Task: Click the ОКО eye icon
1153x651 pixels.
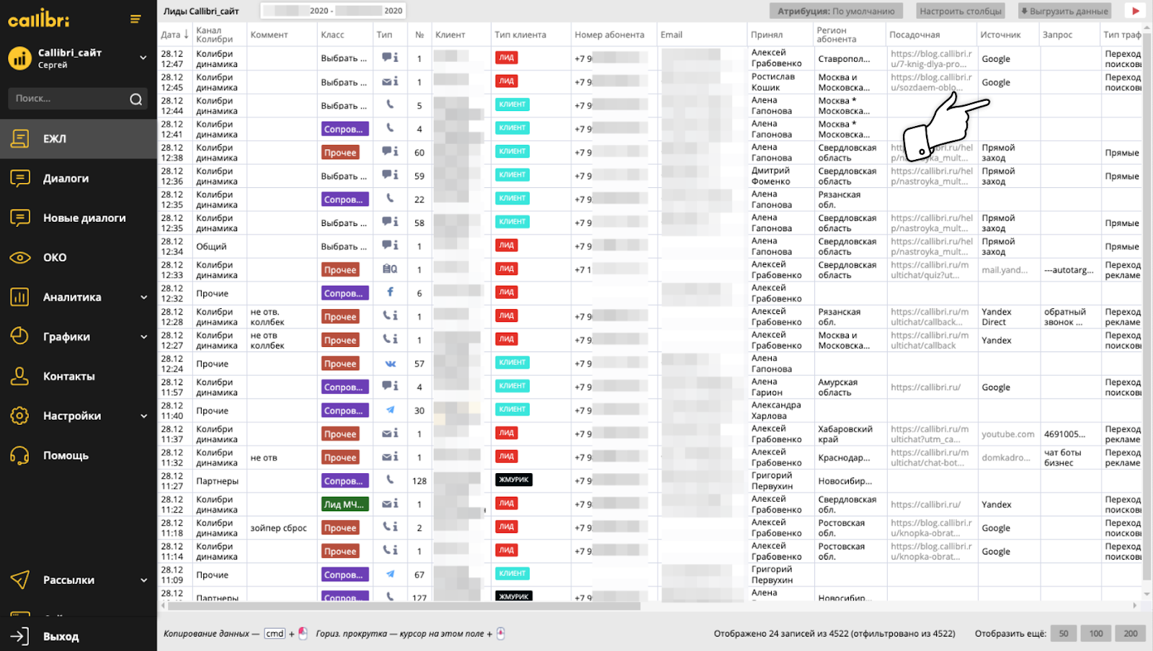Action: [x=20, y=258]
